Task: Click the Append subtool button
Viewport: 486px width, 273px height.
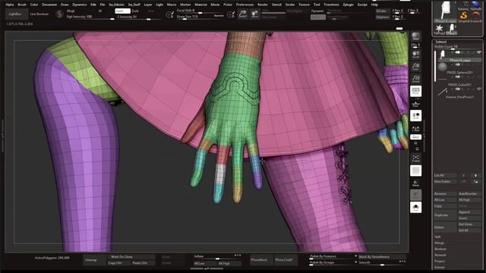Action: pos(469,212)
